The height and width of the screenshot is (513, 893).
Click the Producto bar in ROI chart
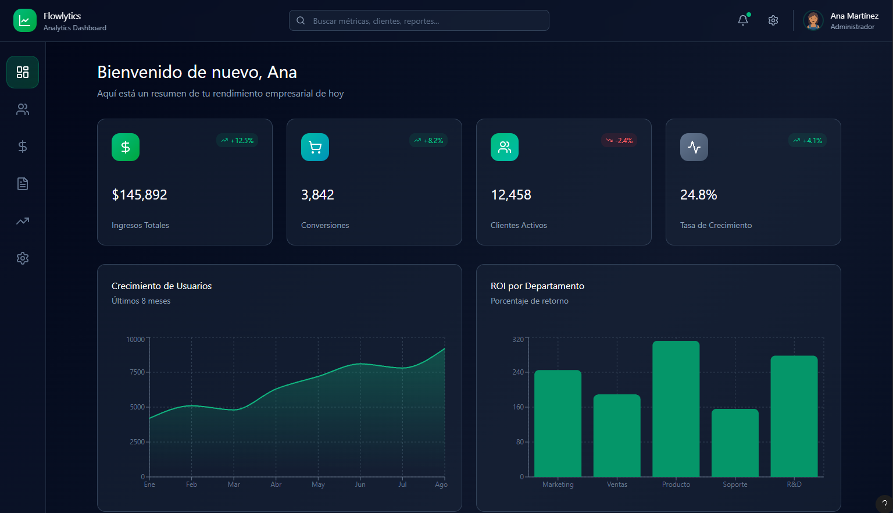676,408
